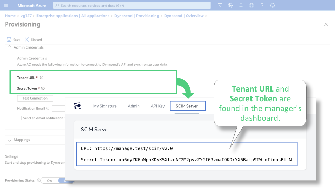Image resolution: width=335 pixels, height=190 pixels.
Task: Show the Tenant URL info tooltip icon
Action: coord(42,78)
